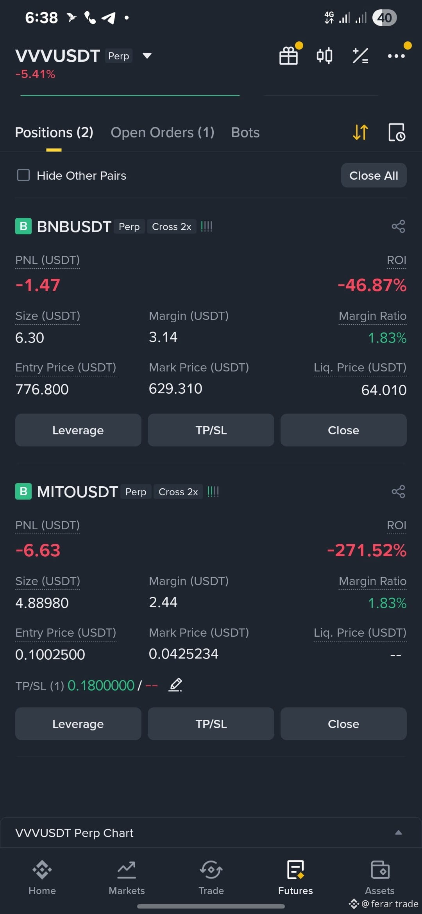Open the three-dot more options menu
This screenshot has height=914, width=422.
click(396, 56)
